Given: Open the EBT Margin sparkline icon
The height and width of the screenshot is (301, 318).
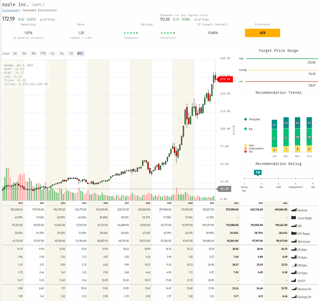Looking at the screenshot, I should click(x=294, y=233).
